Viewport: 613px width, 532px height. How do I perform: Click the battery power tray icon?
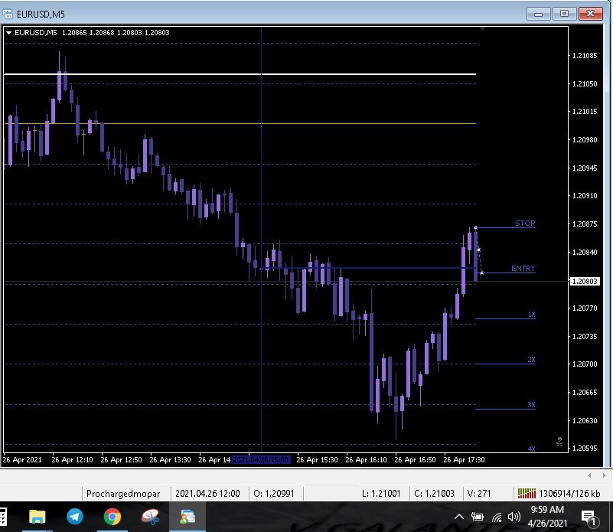477,517
